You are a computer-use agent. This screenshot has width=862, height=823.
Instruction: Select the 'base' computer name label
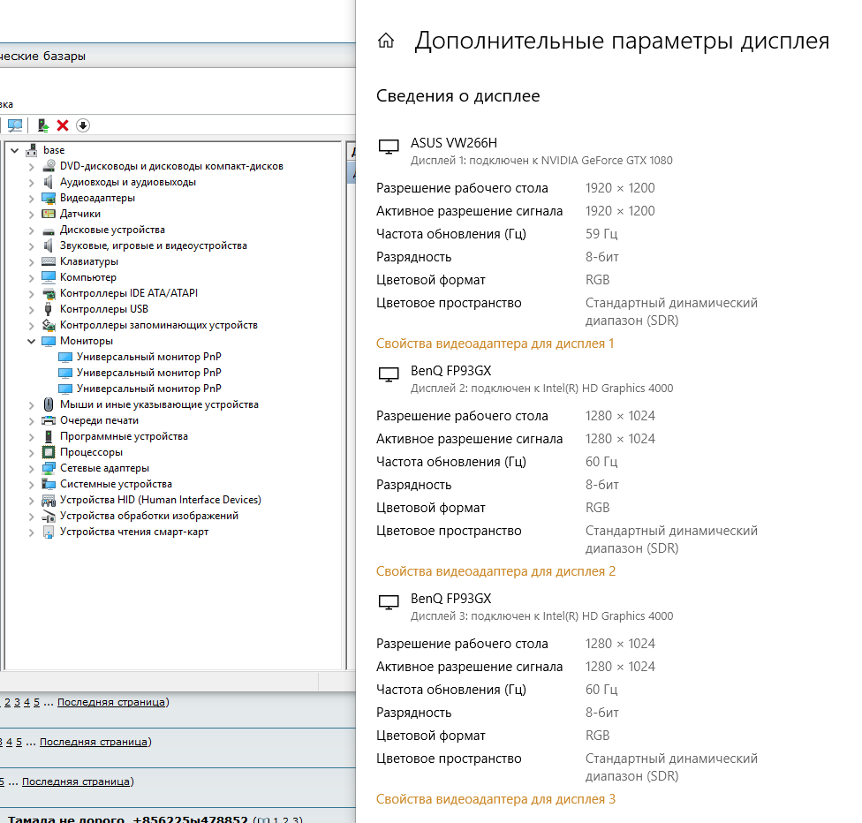(x=54, y=150)
